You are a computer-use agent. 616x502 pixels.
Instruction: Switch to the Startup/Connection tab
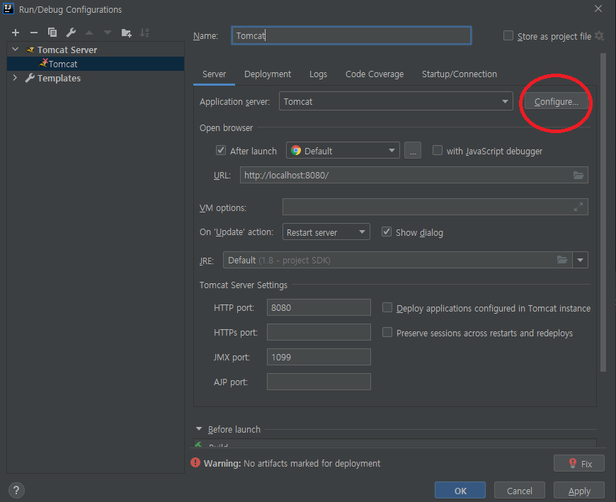[x=460, y=74]
